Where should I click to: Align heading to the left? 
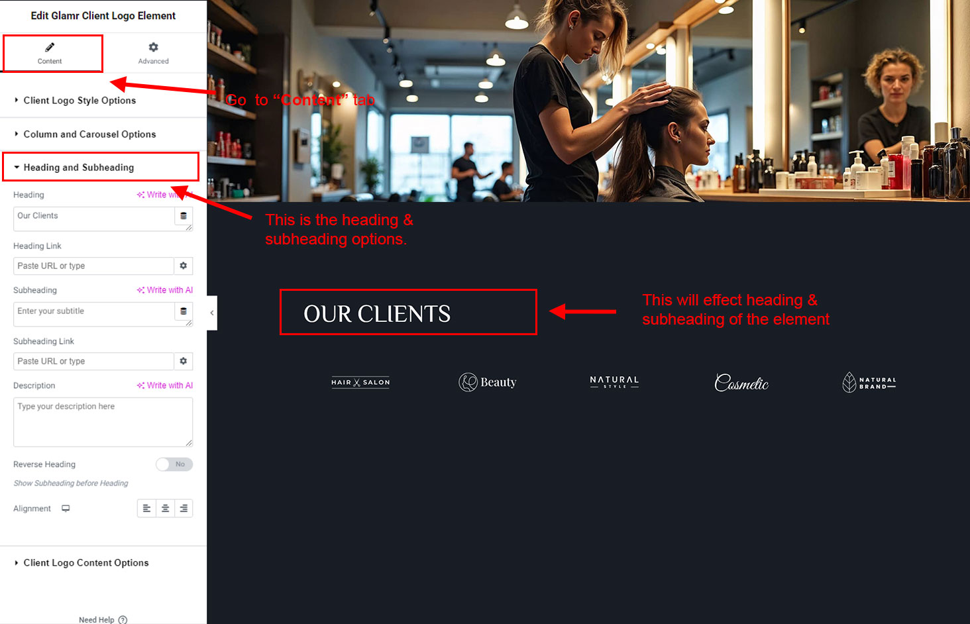pyautogui.click(x=146, y=508)
